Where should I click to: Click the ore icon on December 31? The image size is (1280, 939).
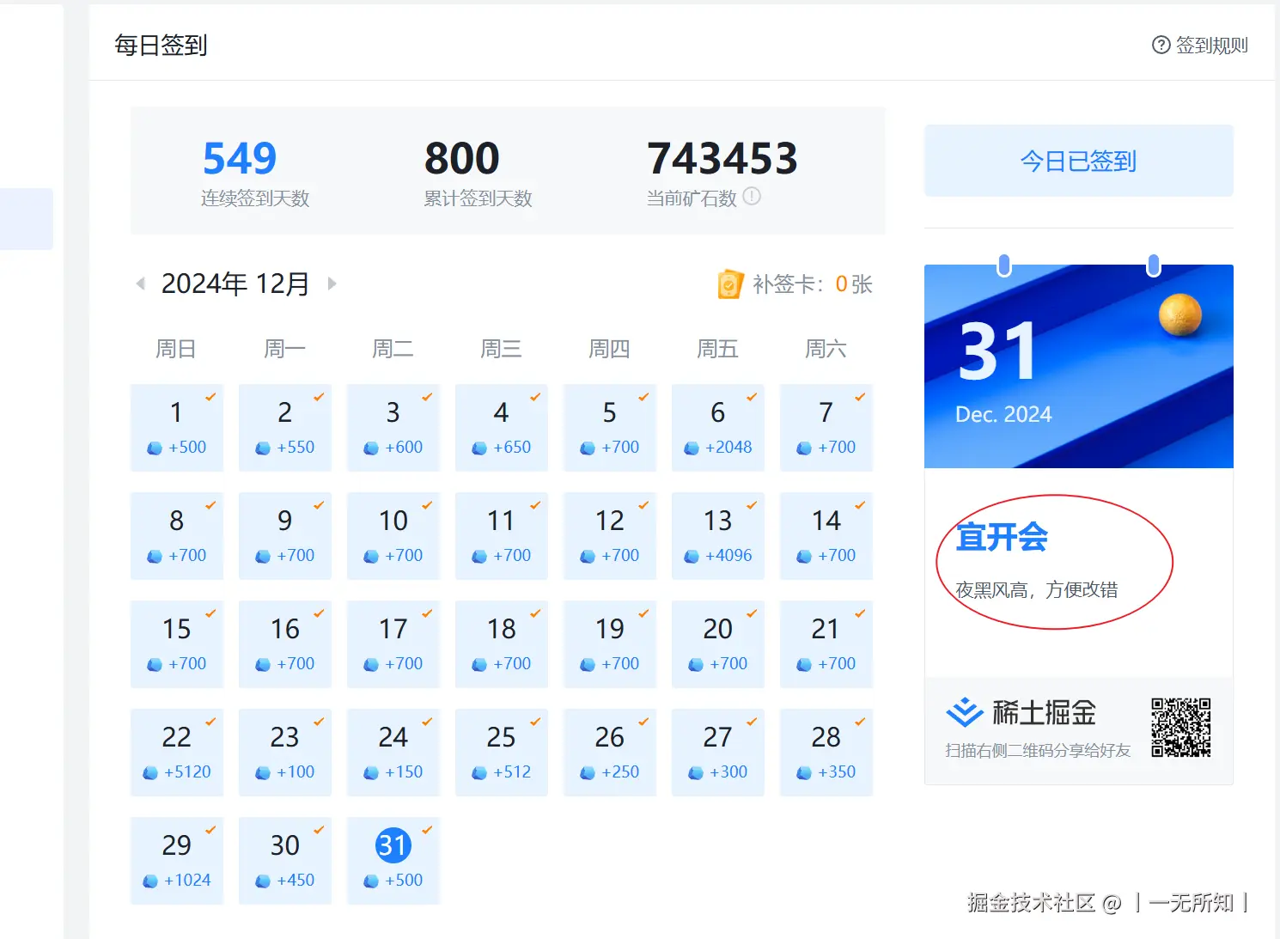click(370, 880)
